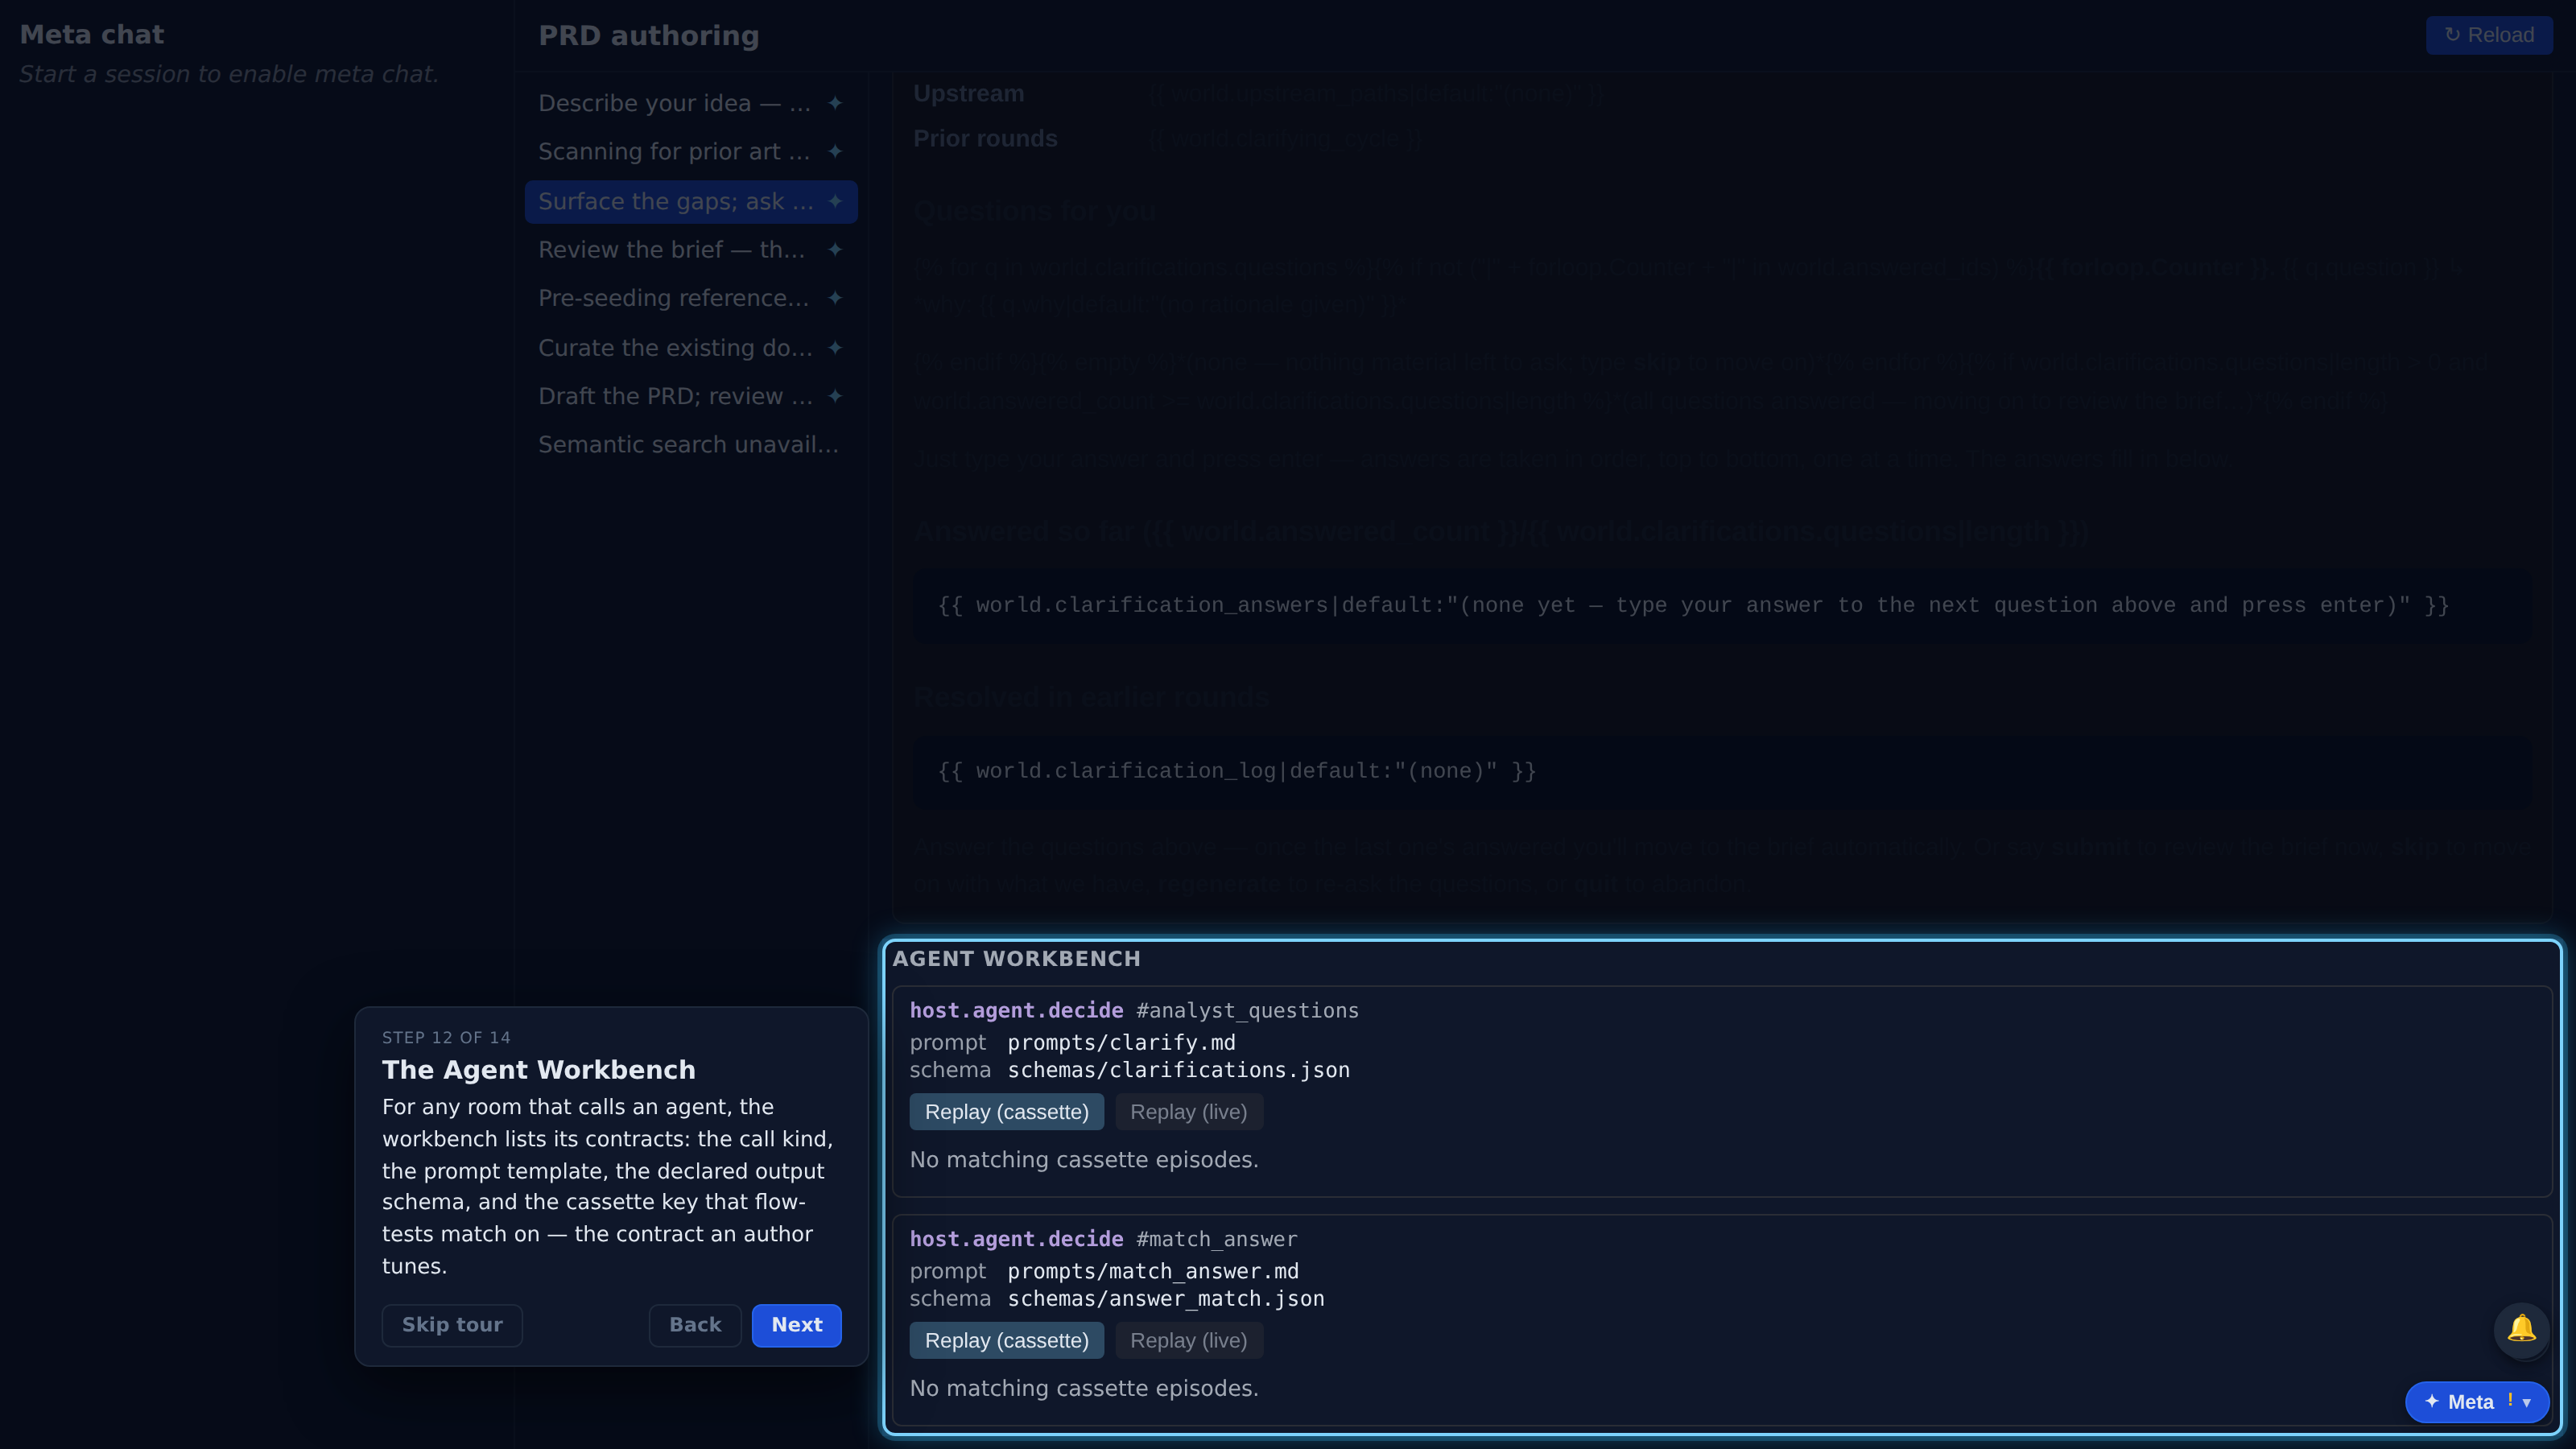Open the Meta floating button
2576x1449 pixels.
[x=2477, y=1402]
